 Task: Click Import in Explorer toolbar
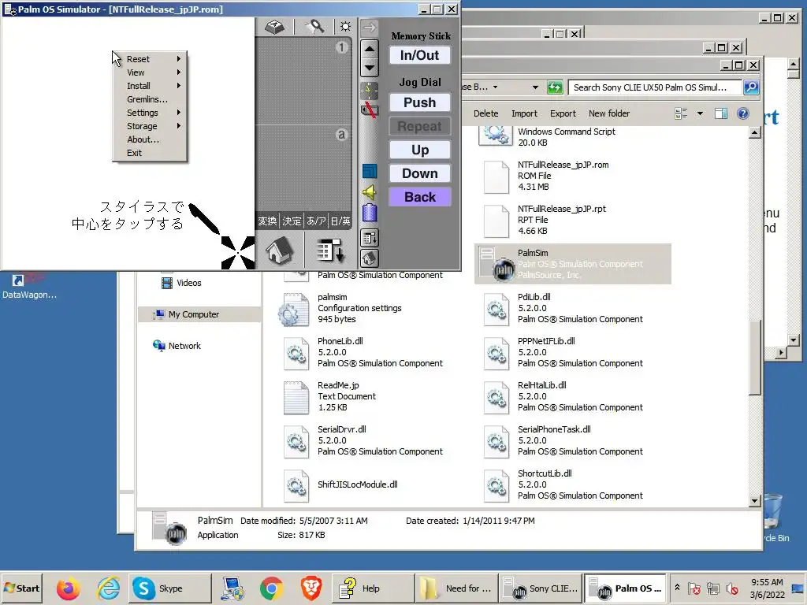tap(524, 113)
